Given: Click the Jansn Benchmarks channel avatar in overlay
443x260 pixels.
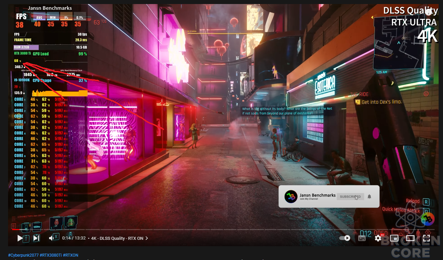Looking at the screenshot, I should 291,196.
